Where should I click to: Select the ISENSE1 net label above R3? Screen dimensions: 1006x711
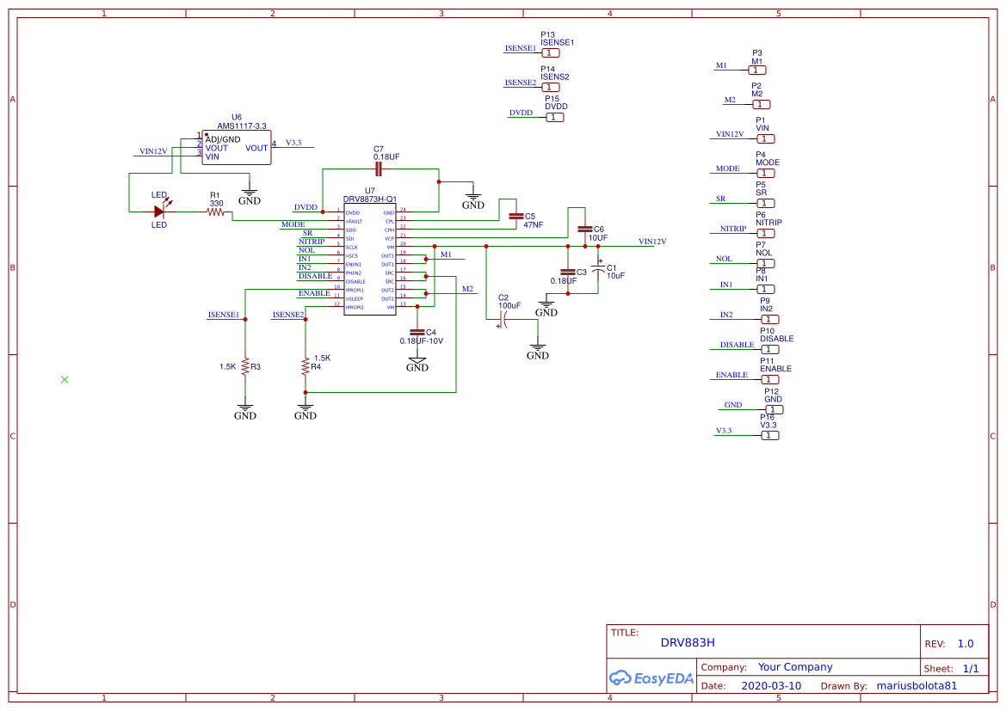[222, 315]
